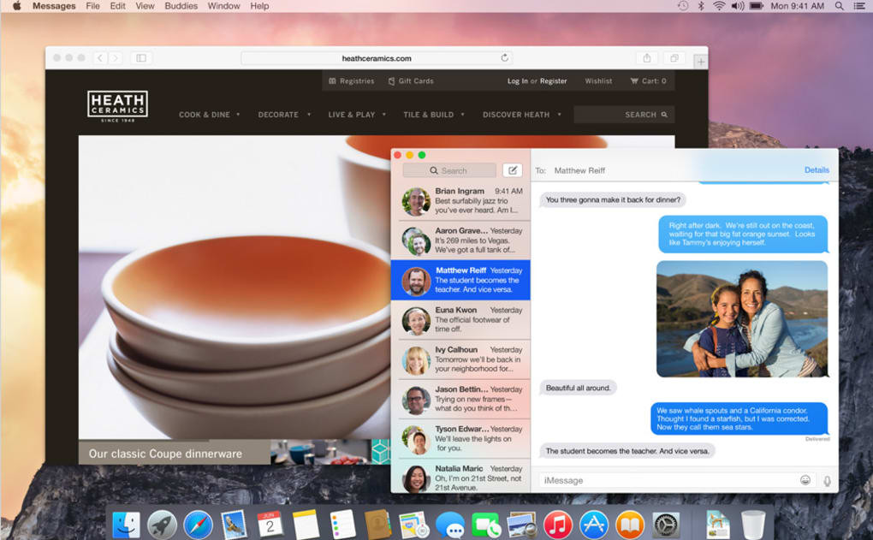Click the Messages Search field
This screenshot has width=873, height=540.
(449, 170)
